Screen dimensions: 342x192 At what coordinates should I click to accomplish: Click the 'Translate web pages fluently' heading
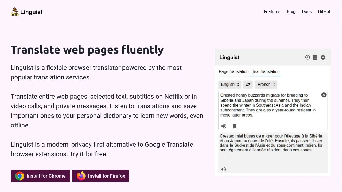tap(87, 50)
